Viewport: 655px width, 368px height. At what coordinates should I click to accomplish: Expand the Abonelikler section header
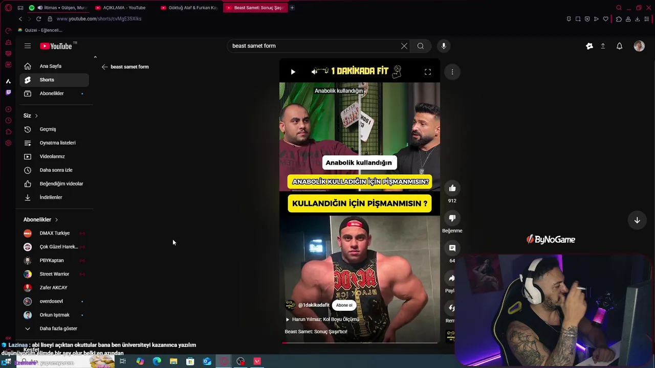click(41, 220)
